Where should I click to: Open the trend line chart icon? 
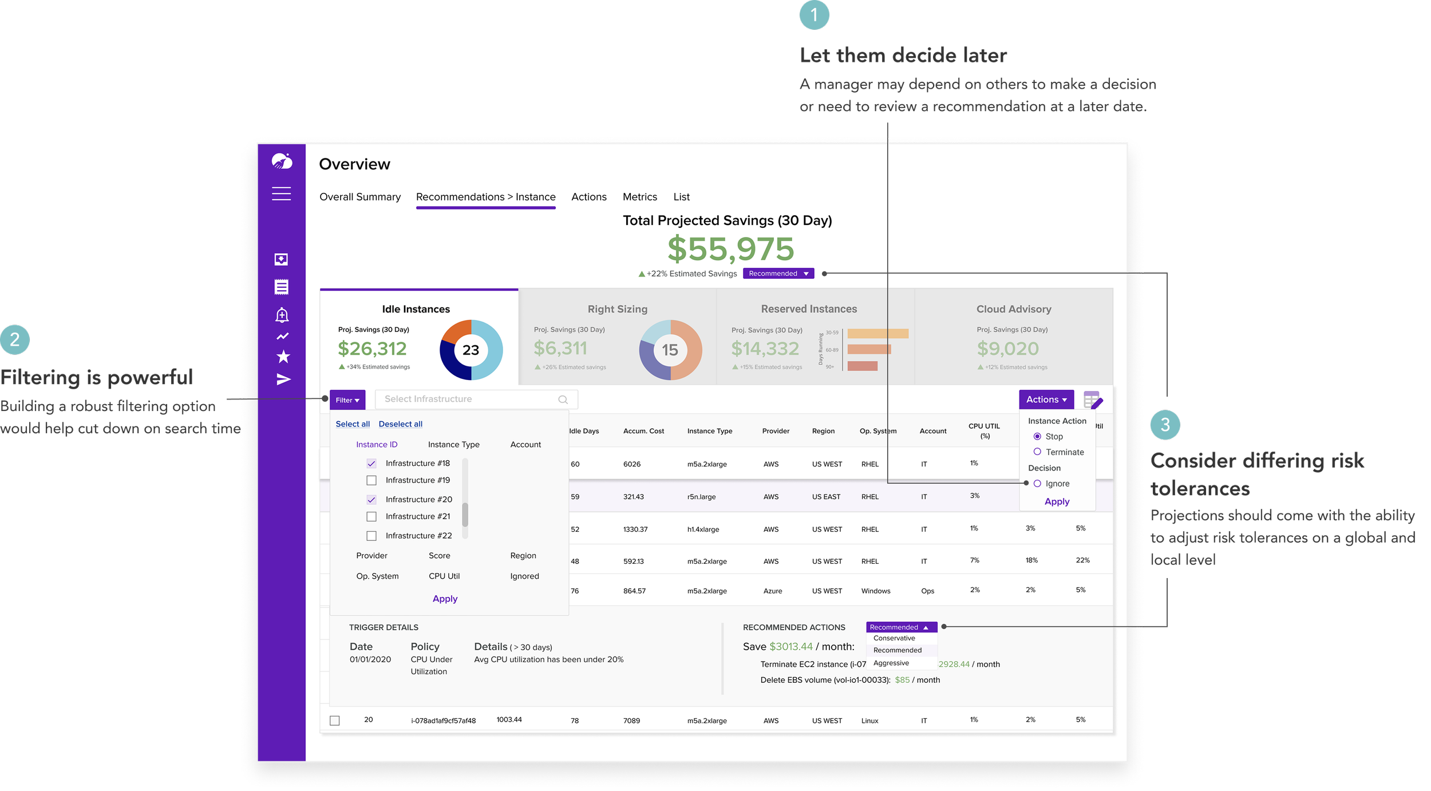point(282,337)
